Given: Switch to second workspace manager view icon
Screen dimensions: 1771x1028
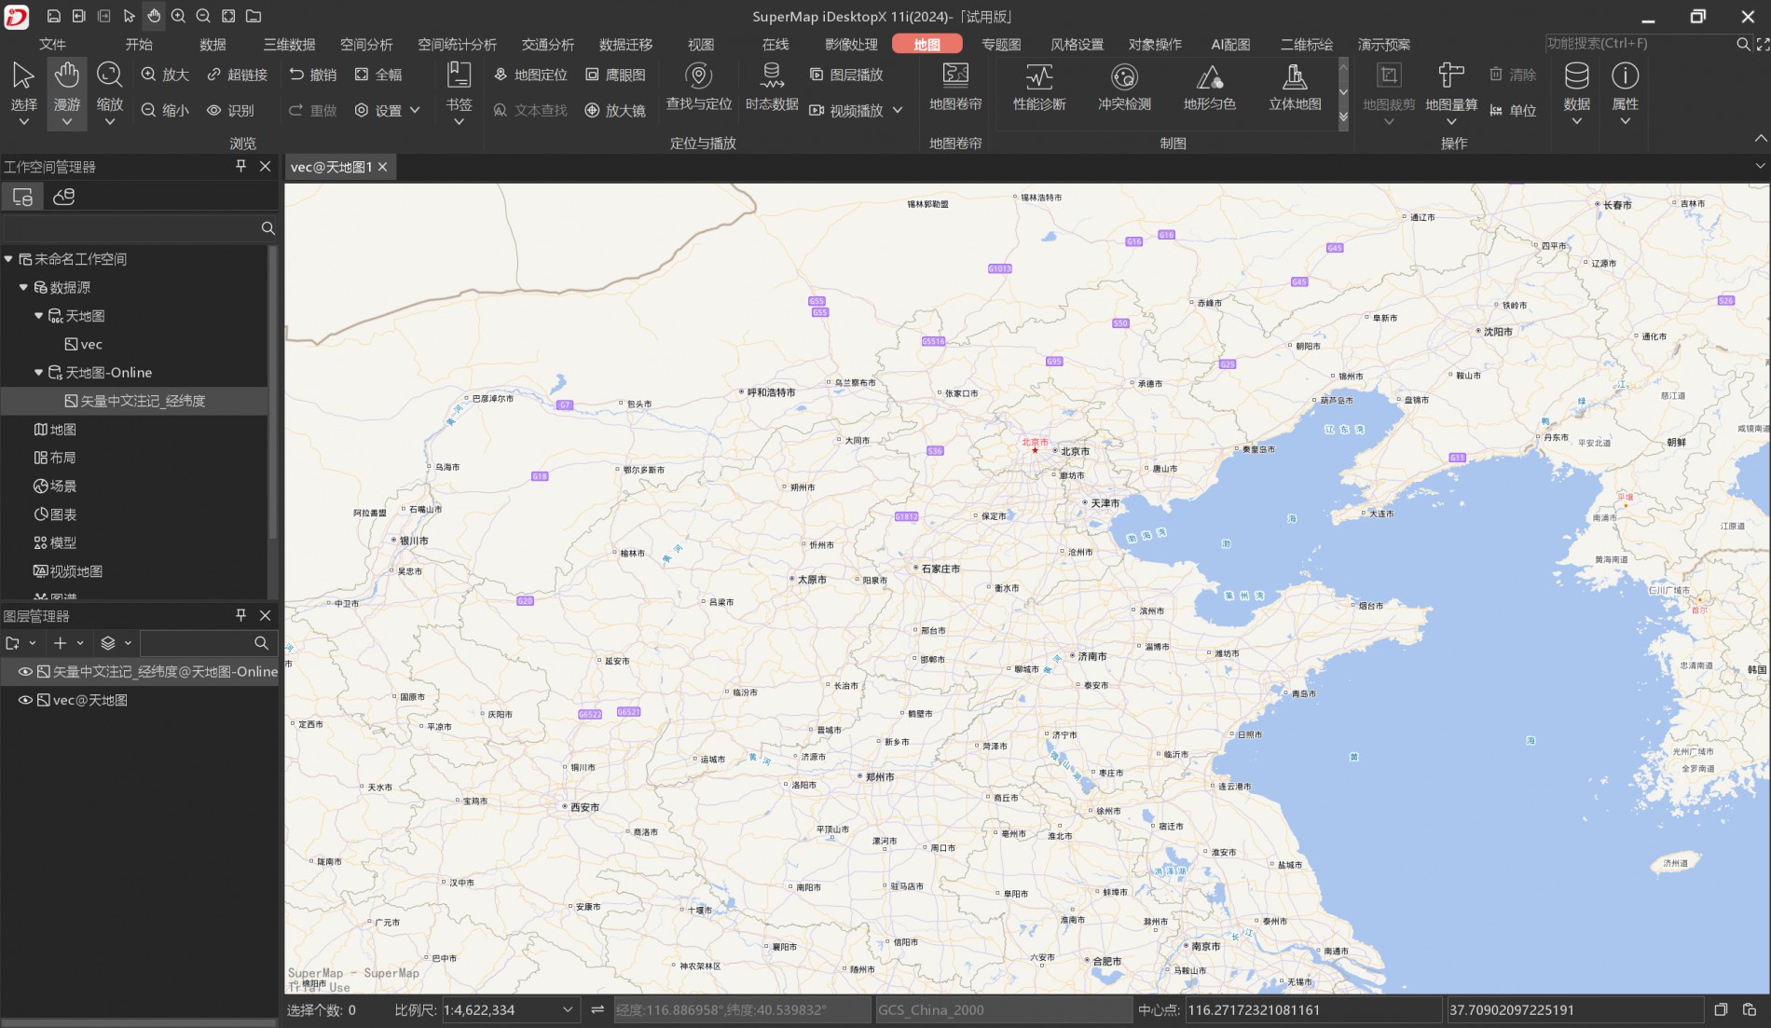Looking at the screenshot, I should coord(63,197).
